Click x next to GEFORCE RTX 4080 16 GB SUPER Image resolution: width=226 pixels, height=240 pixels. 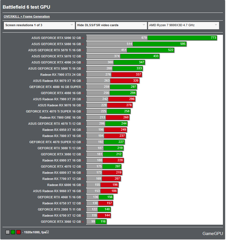[x=83, y=87]
